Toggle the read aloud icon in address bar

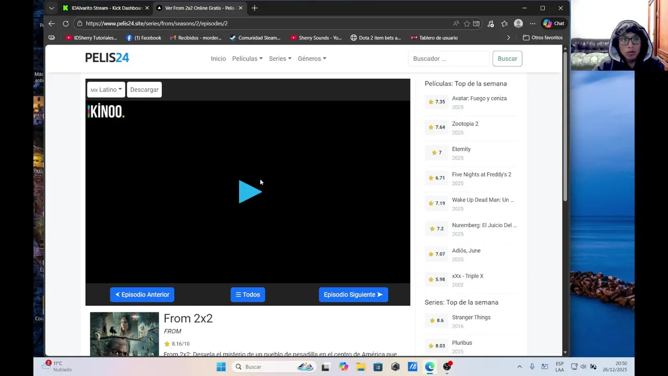[456, 23]
